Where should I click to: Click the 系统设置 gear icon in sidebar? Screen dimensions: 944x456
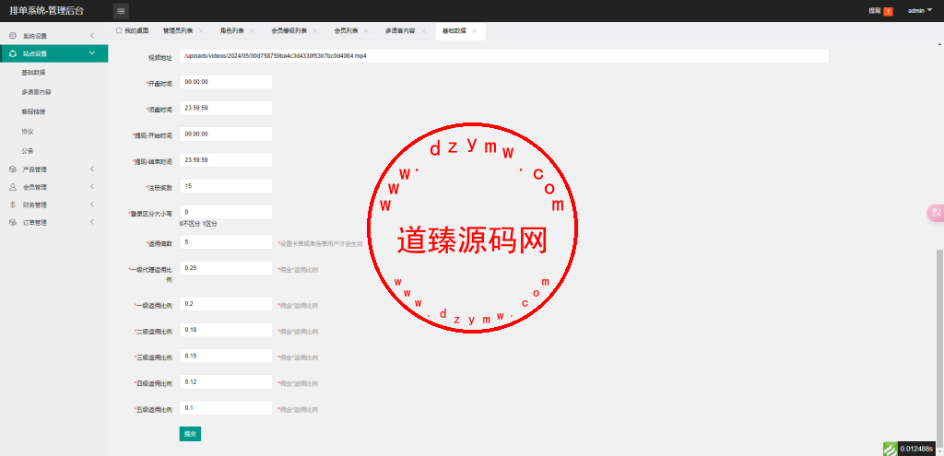[x=13, y=36]
